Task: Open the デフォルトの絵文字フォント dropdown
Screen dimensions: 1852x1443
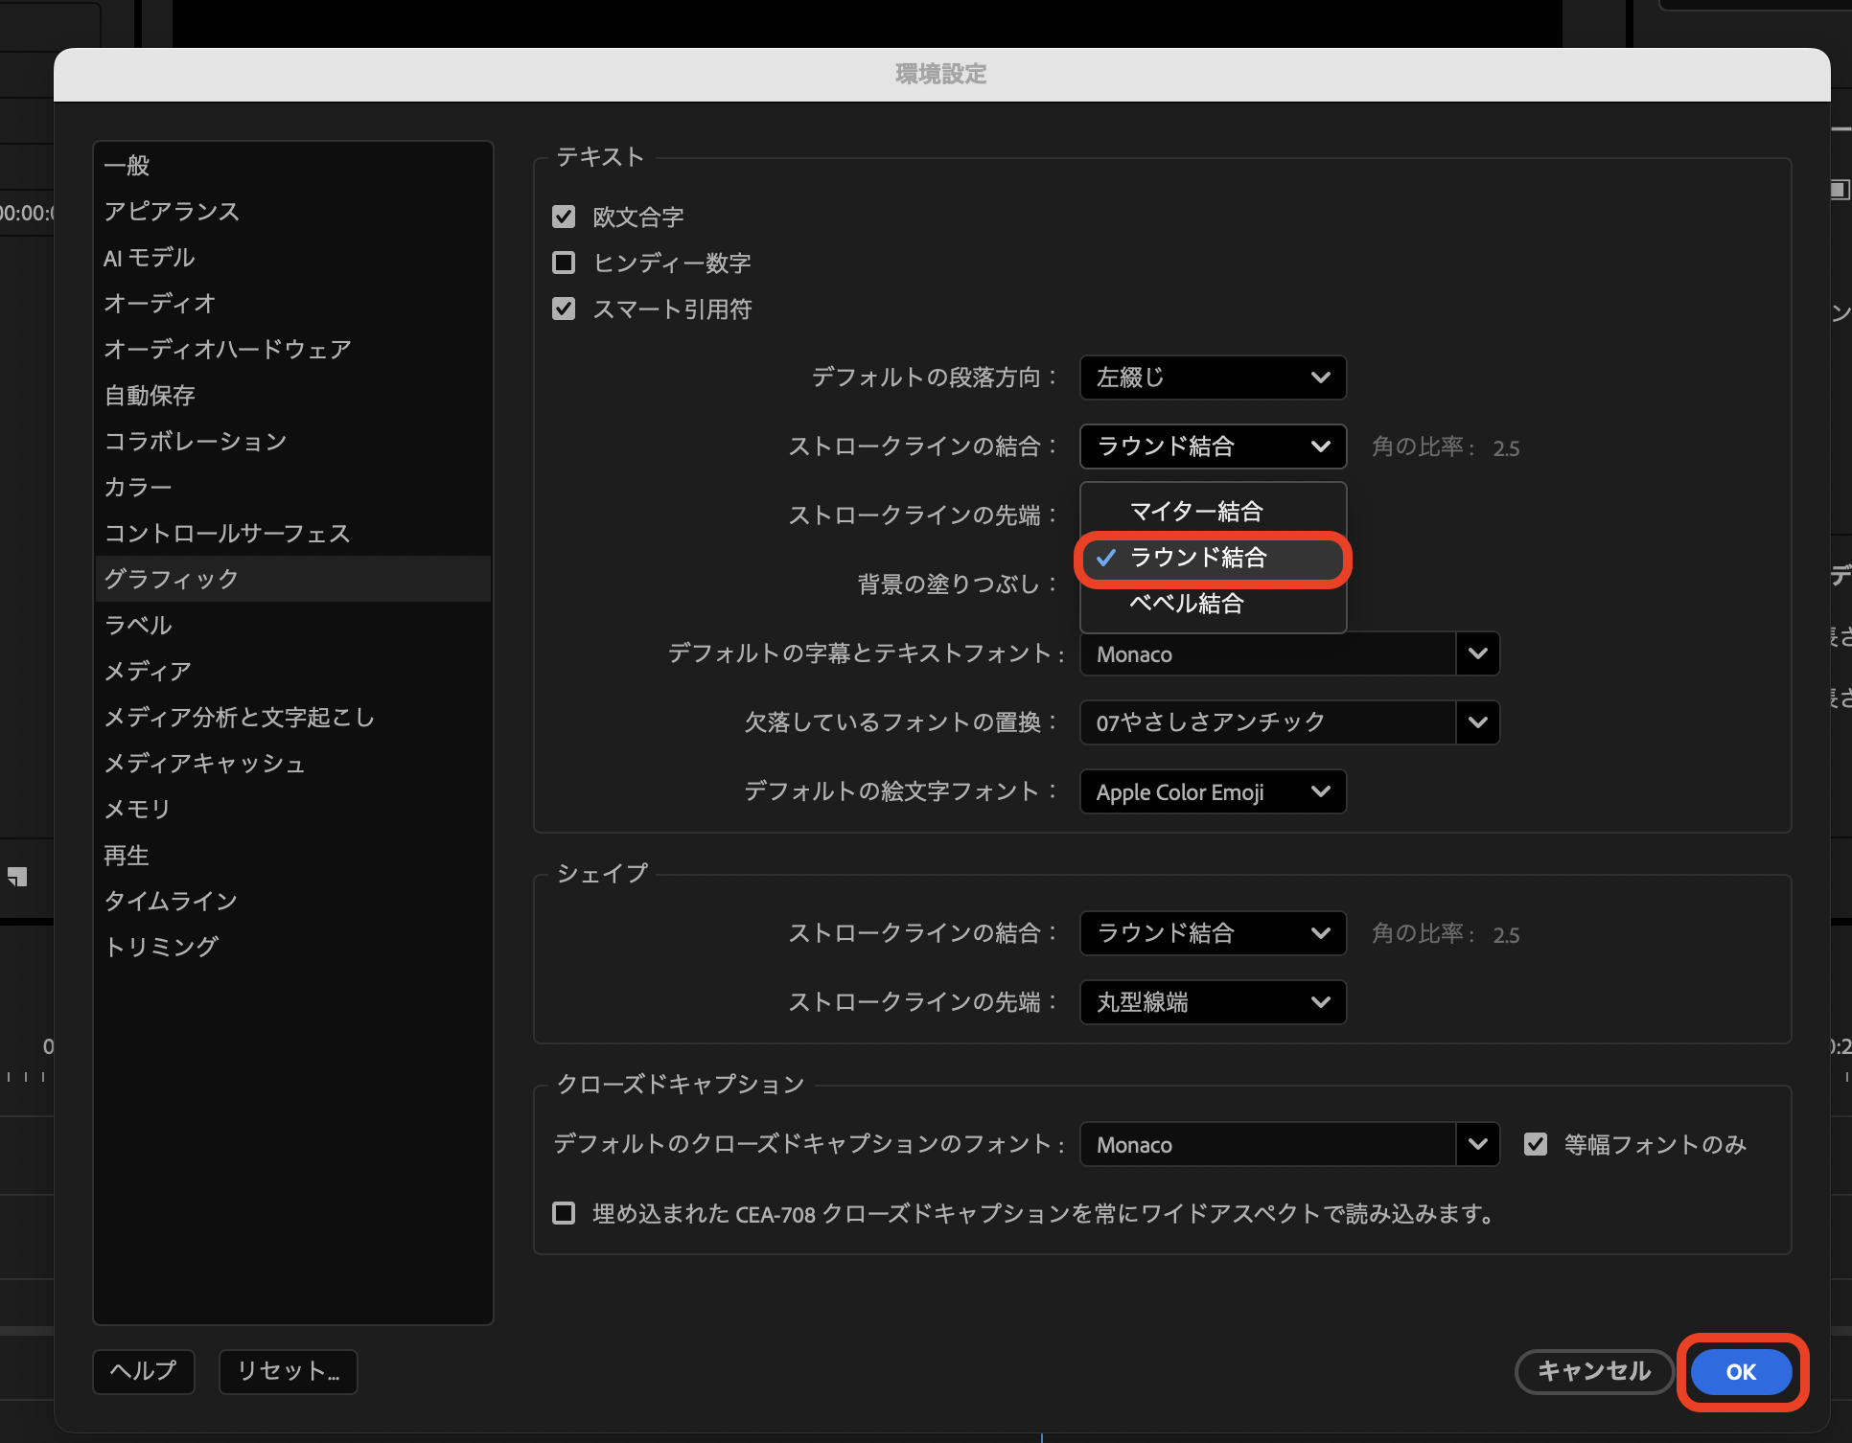Action: click(x=1213, y=791)
